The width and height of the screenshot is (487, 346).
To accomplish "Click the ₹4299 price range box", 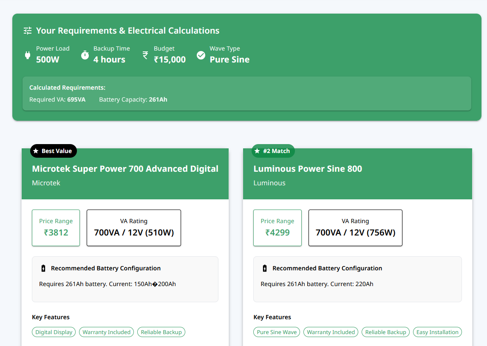I will pos(277,228).
